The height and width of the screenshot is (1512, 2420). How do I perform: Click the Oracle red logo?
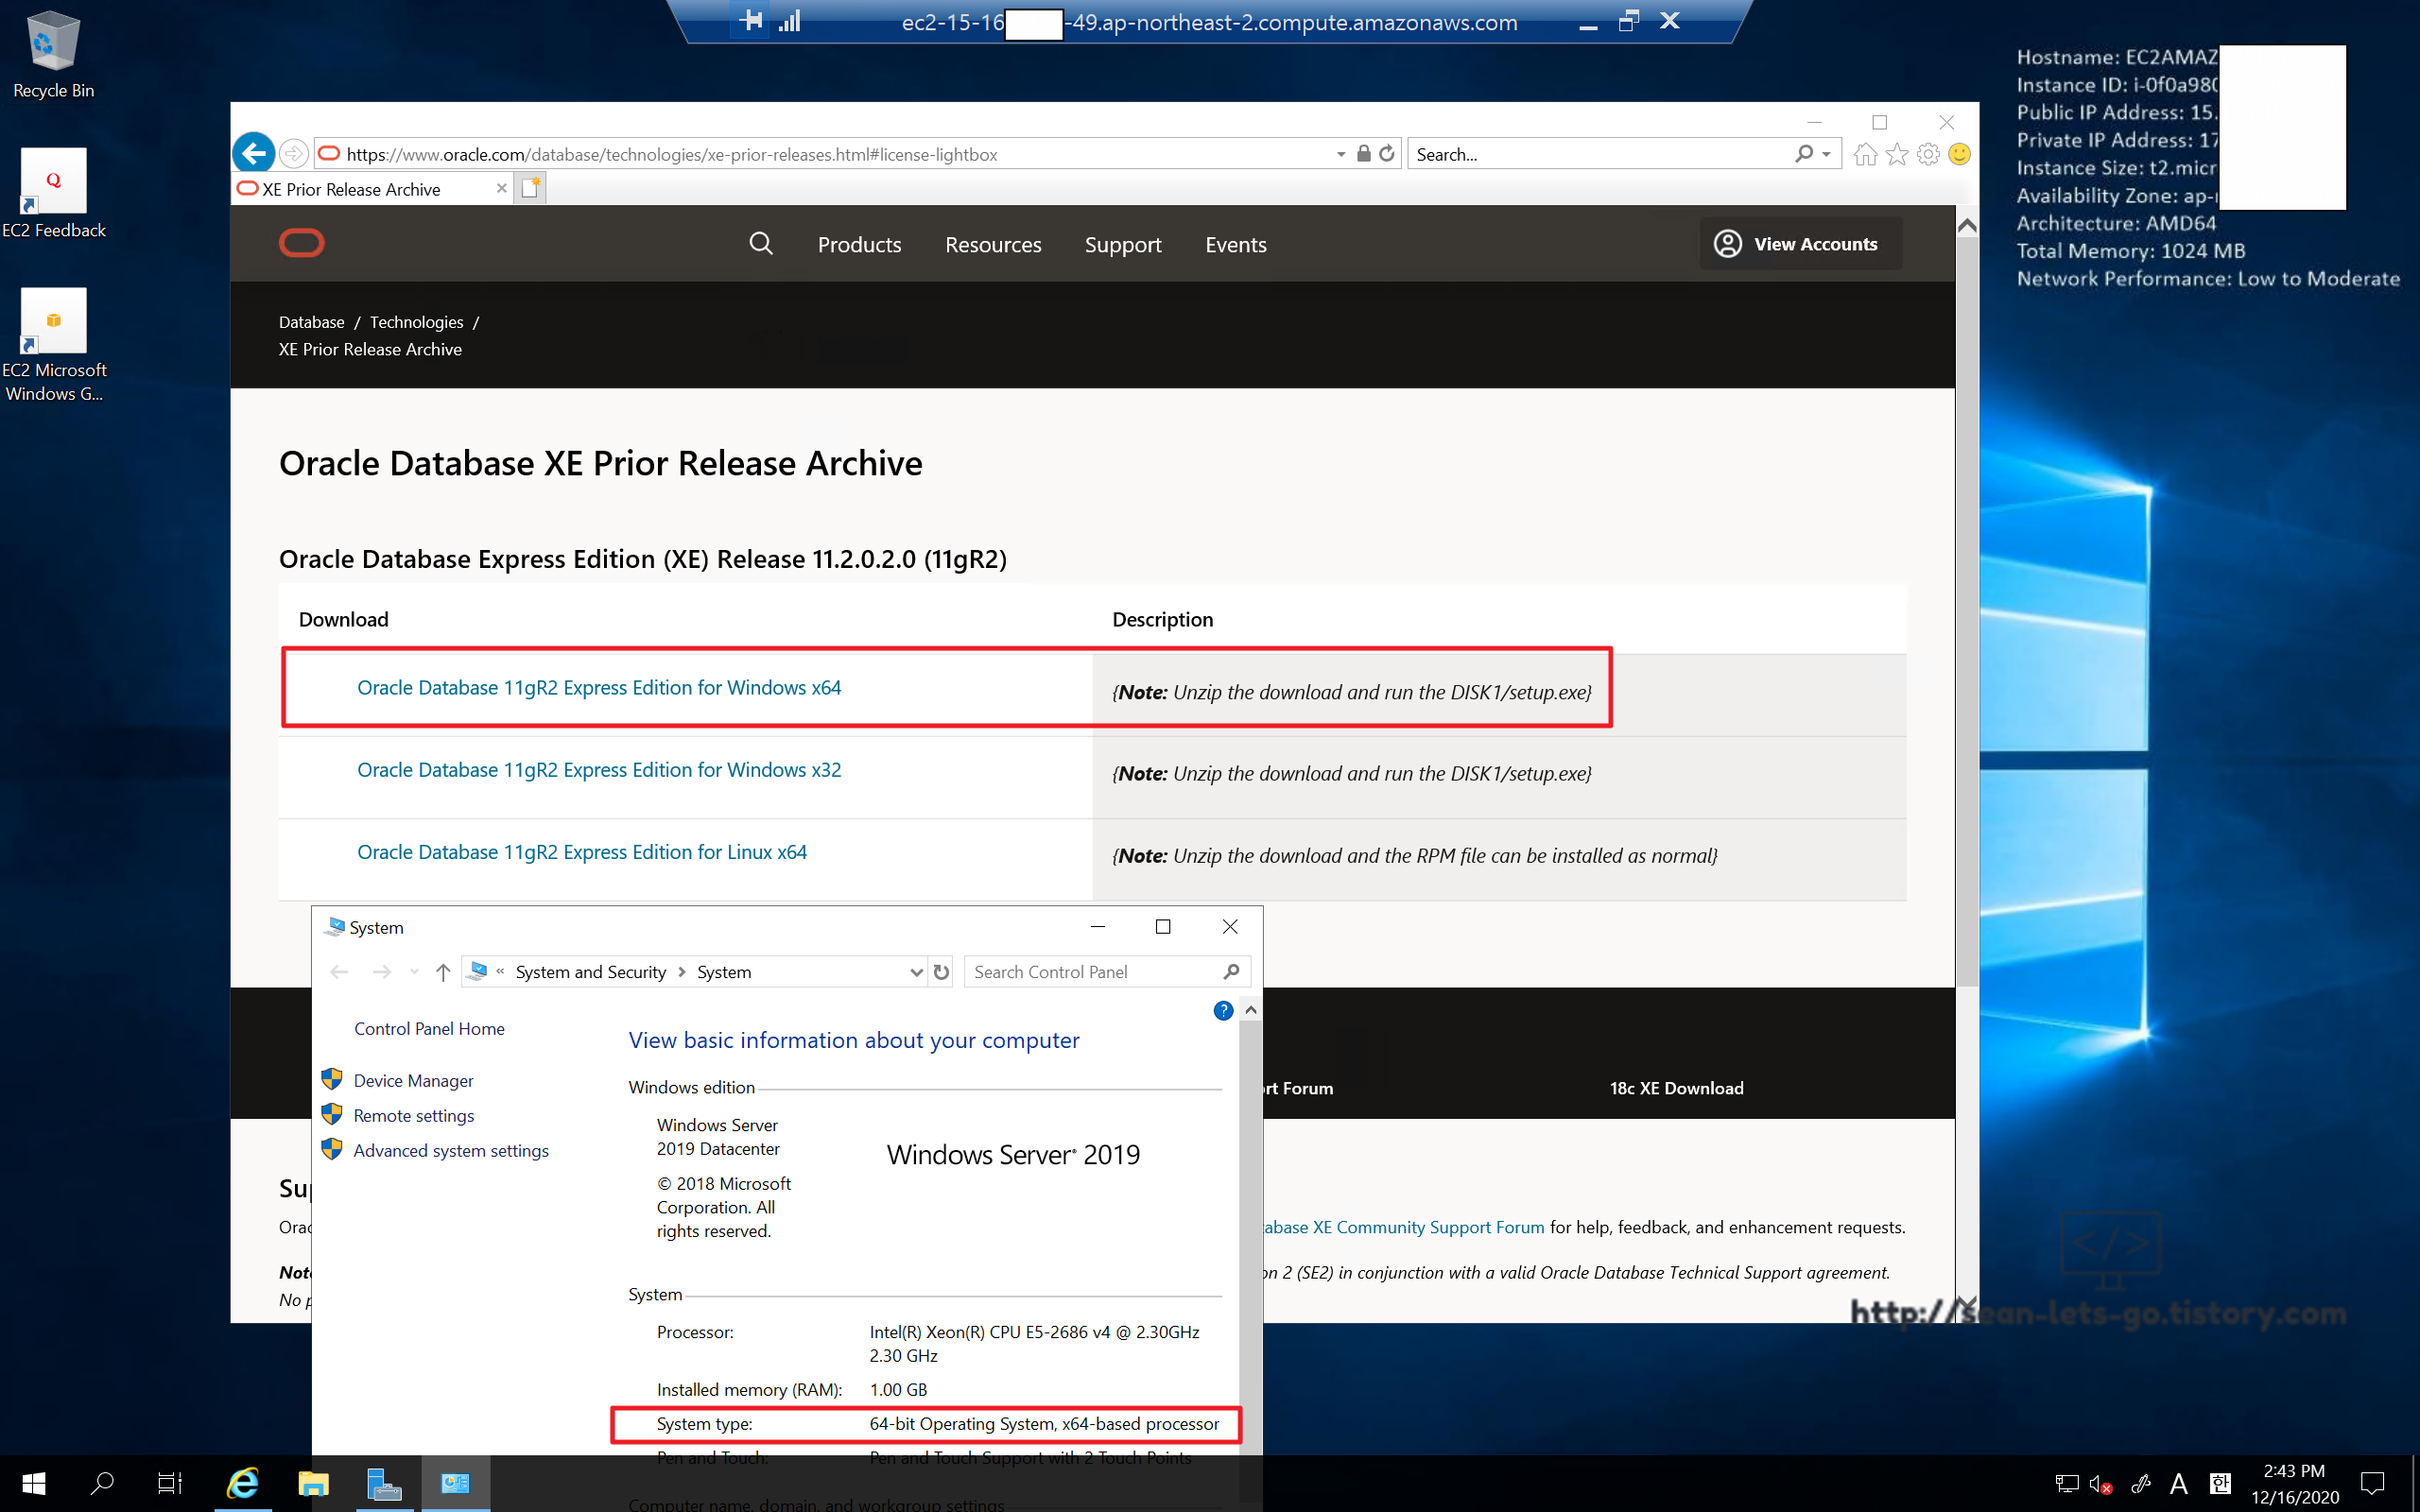(x=301, y=243)
